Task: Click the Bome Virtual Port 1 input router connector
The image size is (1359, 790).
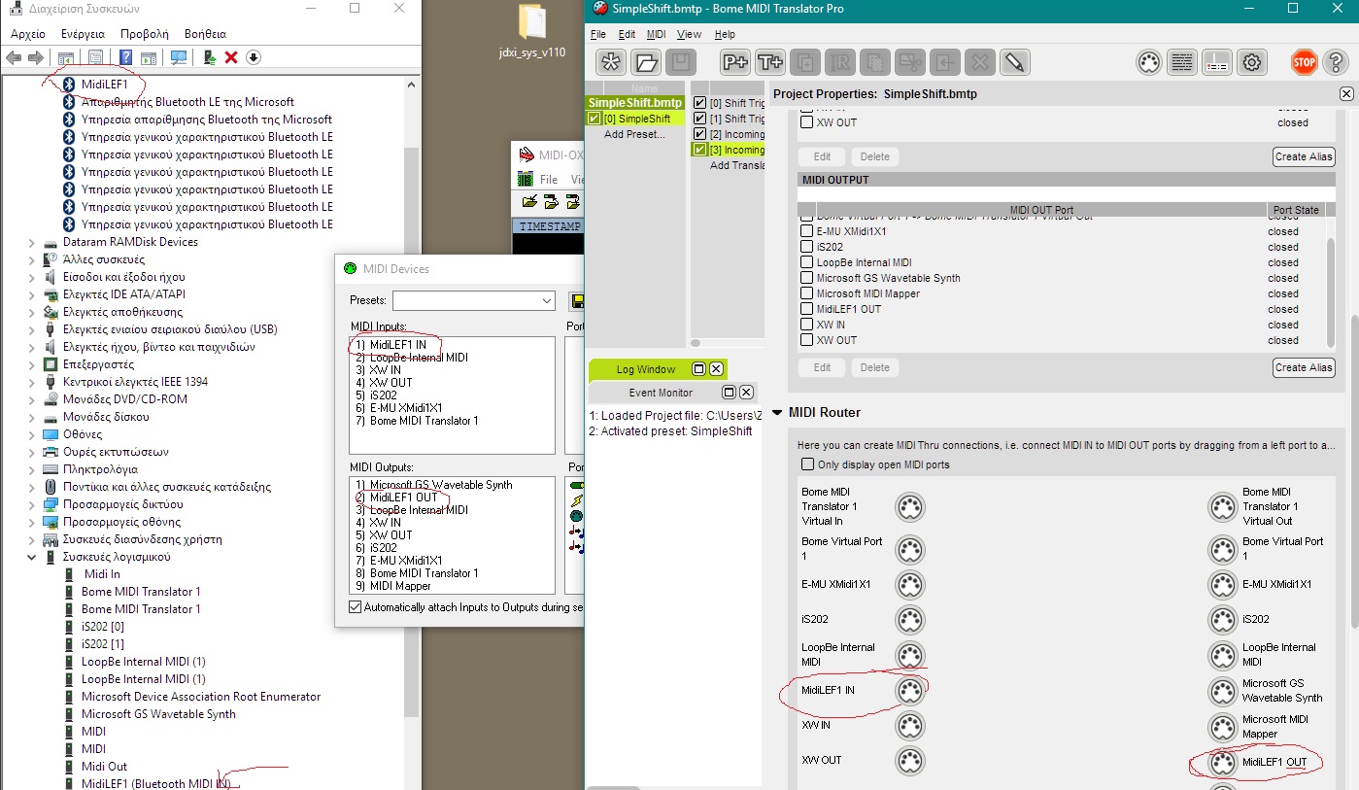Action: pyautogui.click(x=910, y=549)
